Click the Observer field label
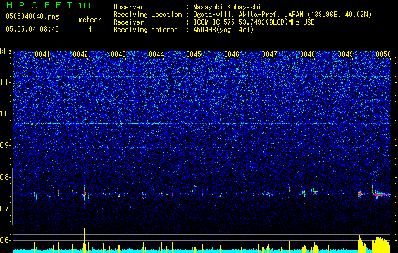This screenshot has height=253, width=398. (128, 7)
